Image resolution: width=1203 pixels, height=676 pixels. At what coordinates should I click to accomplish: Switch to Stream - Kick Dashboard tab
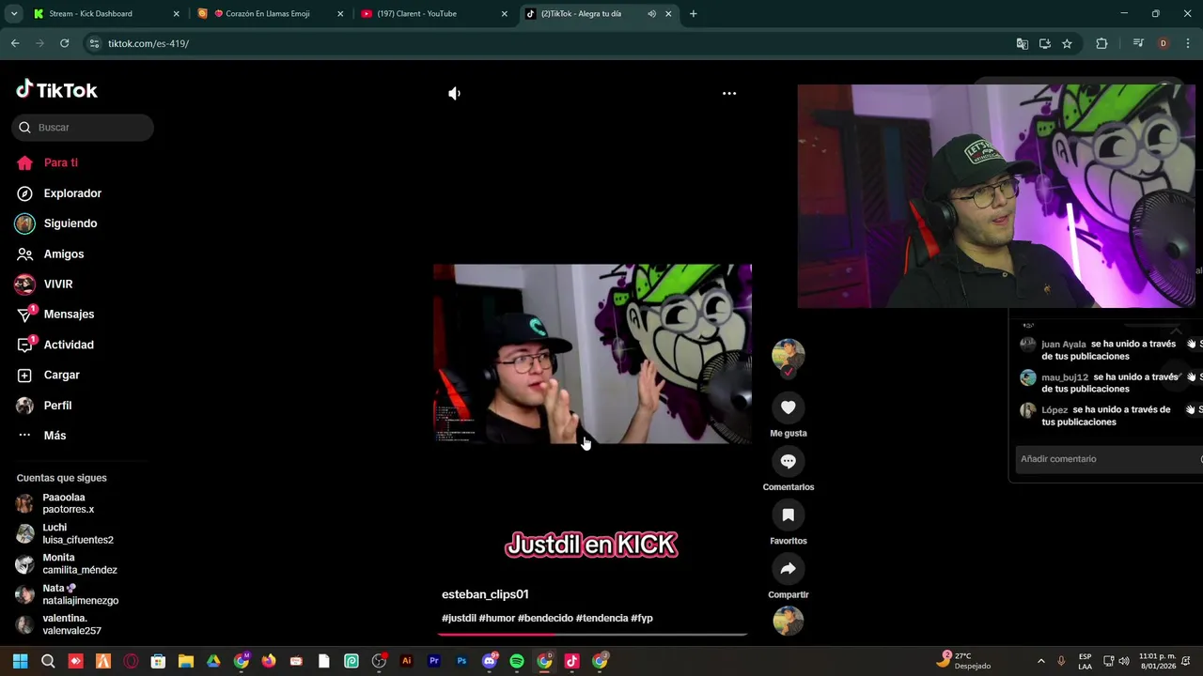click(x=103, y=14)
